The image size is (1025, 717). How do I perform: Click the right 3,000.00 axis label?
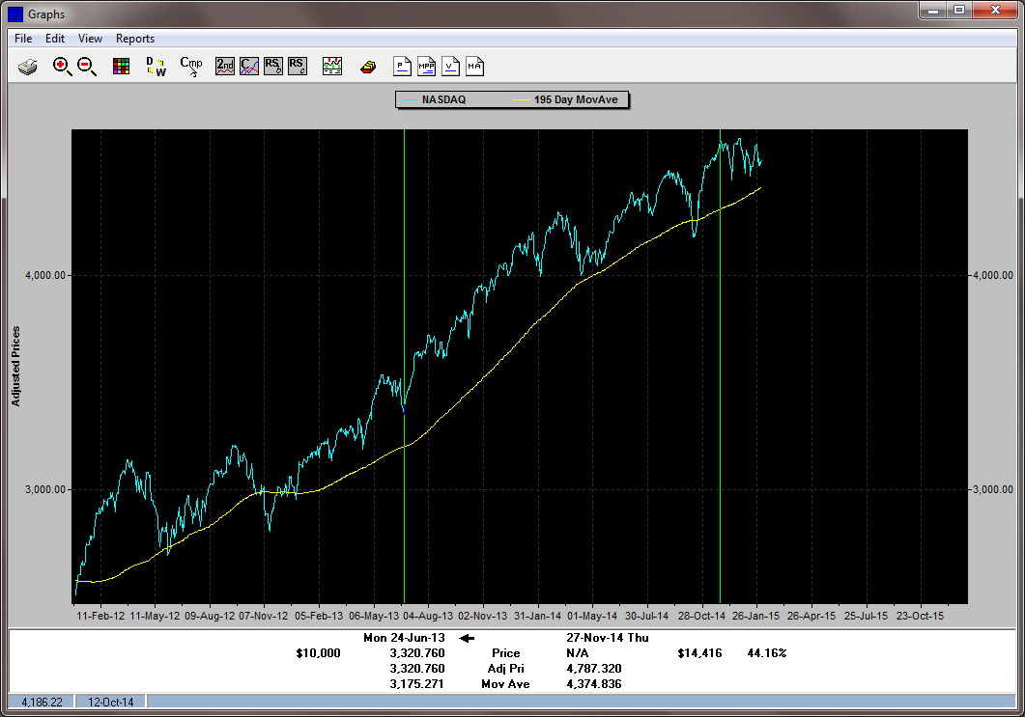[993, 490]
